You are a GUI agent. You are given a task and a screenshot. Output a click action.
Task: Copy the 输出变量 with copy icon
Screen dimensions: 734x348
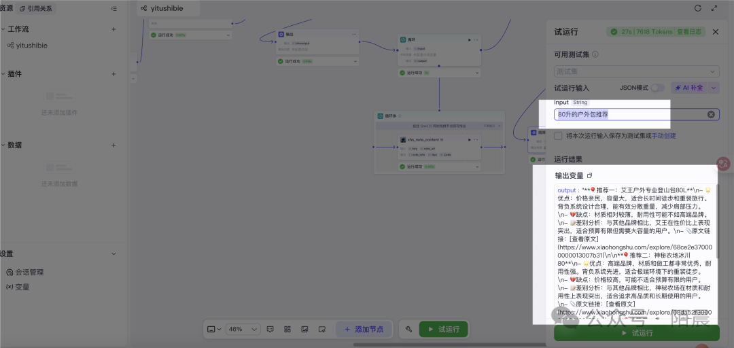[590, 175]
